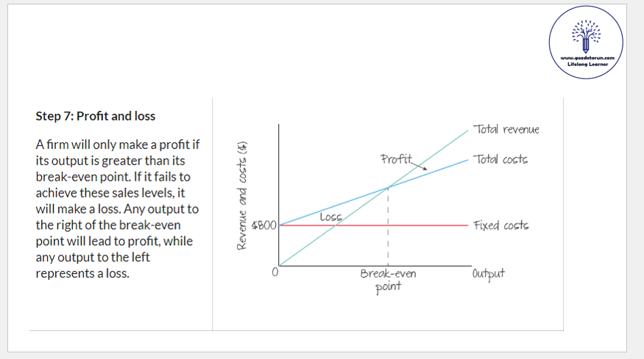Click the Break-even point label

(388, 279)
